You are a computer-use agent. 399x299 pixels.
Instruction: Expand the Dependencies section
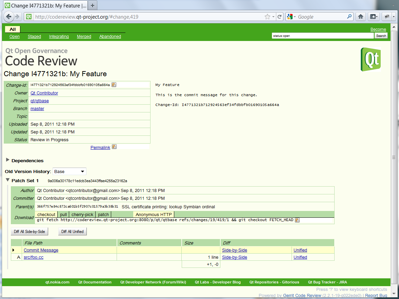(8, 160)
